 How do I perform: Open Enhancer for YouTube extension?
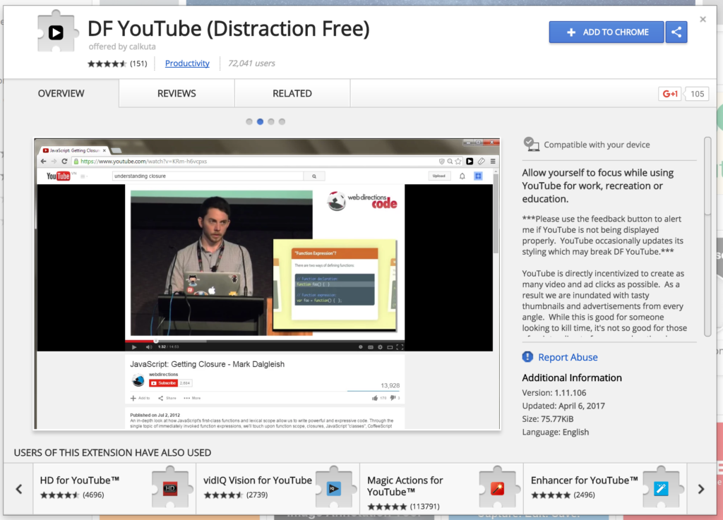coord(605,489)
